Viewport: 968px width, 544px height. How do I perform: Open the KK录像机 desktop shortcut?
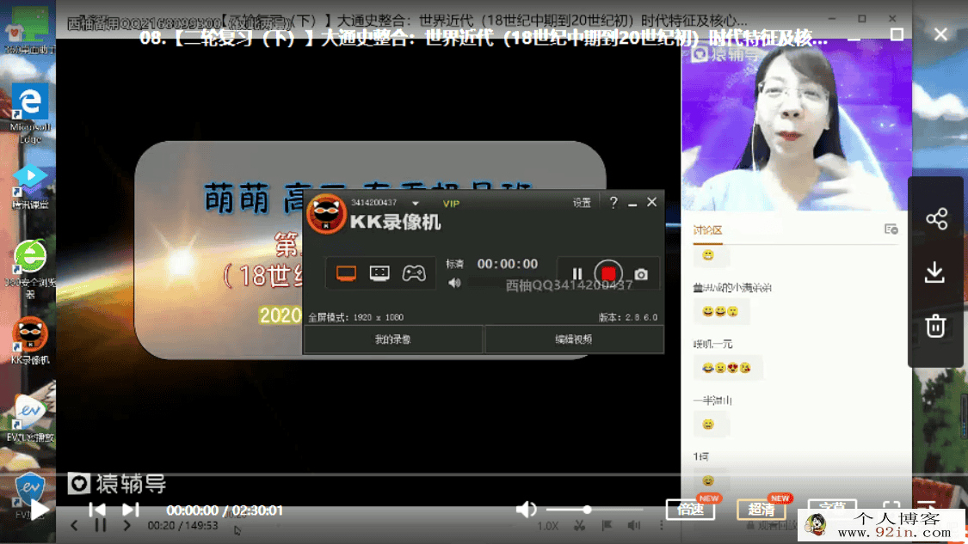(x=29, y=341)
